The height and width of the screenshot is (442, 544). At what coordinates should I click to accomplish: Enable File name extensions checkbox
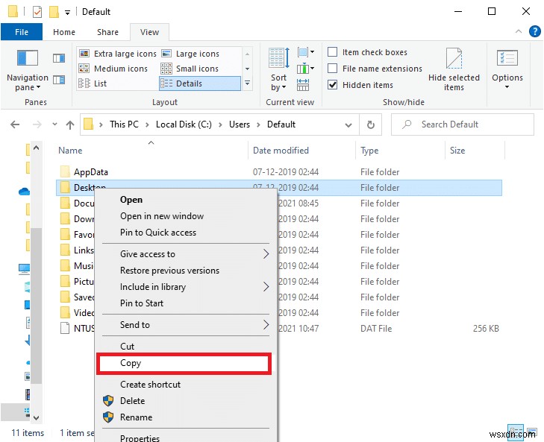[x=332, y=69]
